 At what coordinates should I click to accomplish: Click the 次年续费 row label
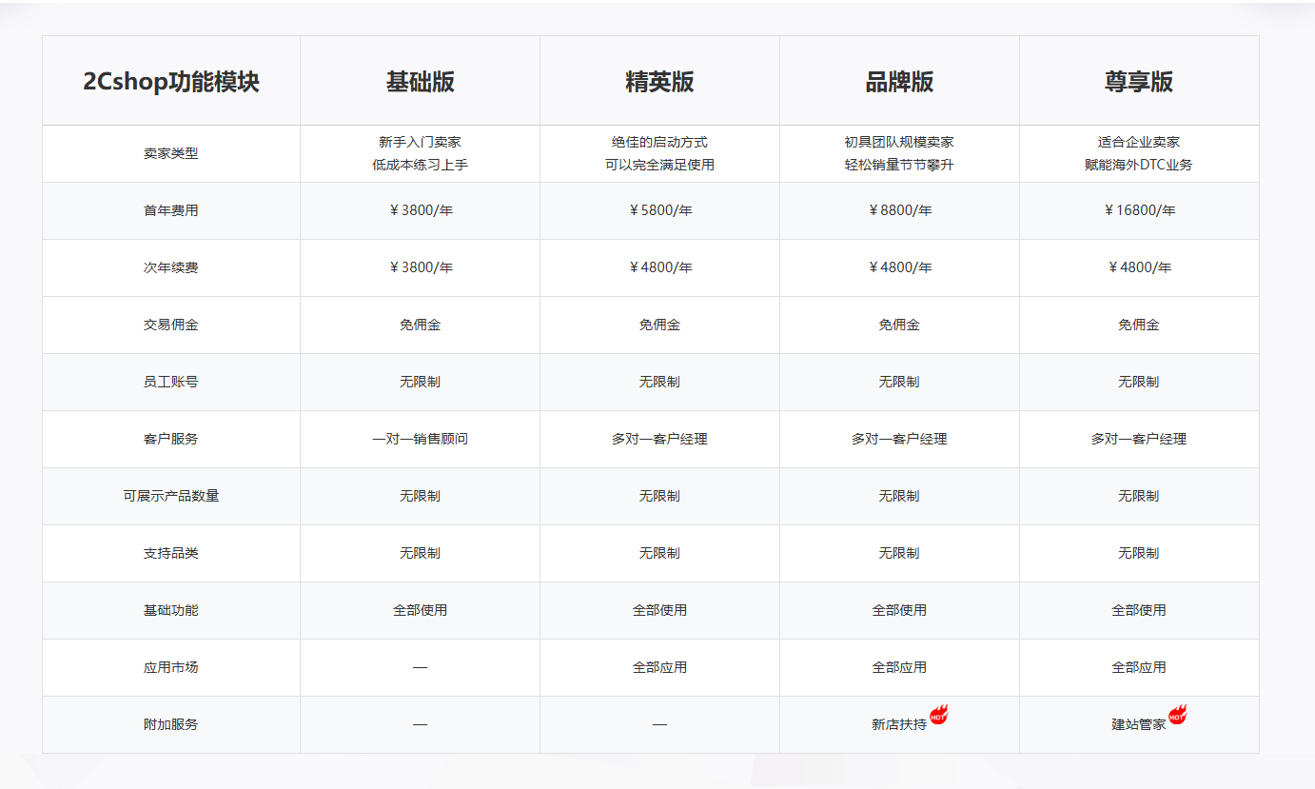pos(171,267)
